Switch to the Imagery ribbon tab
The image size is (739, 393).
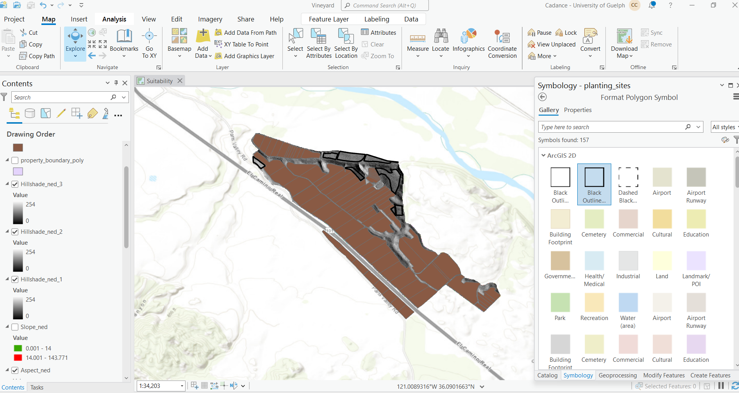(210, 19)
